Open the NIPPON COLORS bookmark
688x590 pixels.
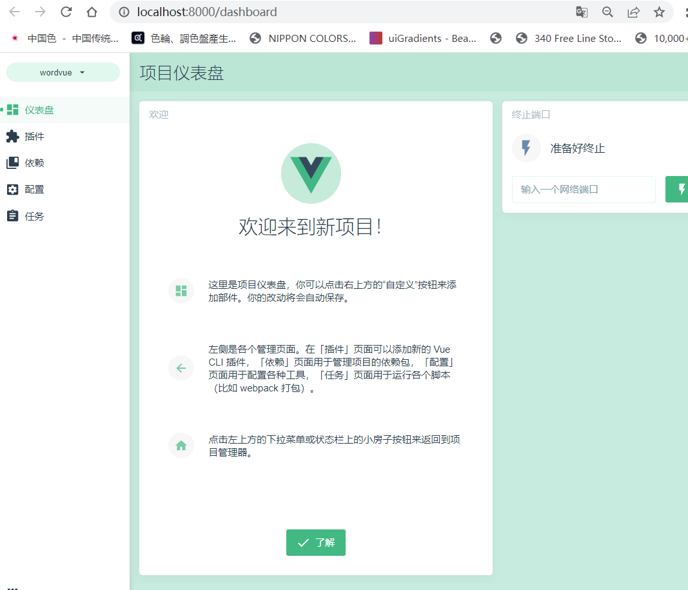point(303,38)
